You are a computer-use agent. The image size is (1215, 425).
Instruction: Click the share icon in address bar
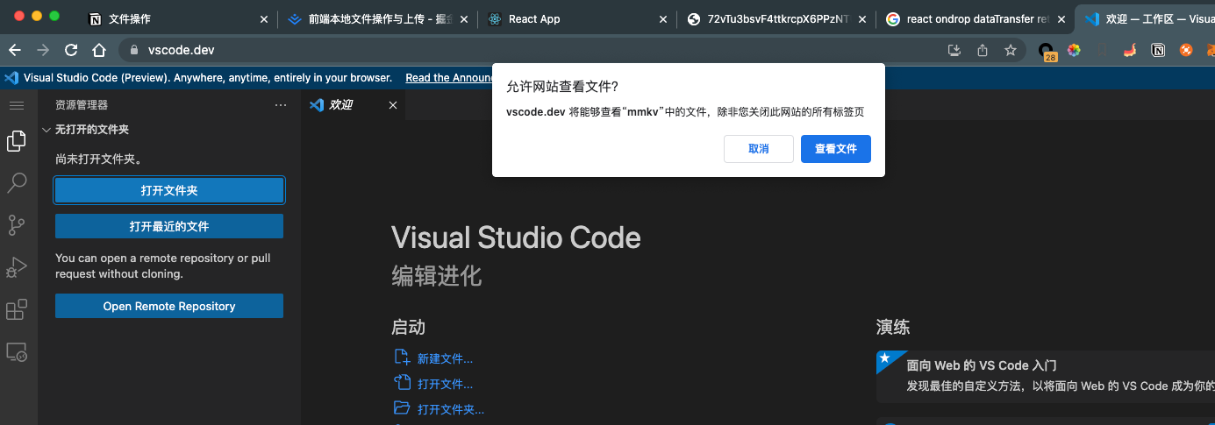coord(983,50)
